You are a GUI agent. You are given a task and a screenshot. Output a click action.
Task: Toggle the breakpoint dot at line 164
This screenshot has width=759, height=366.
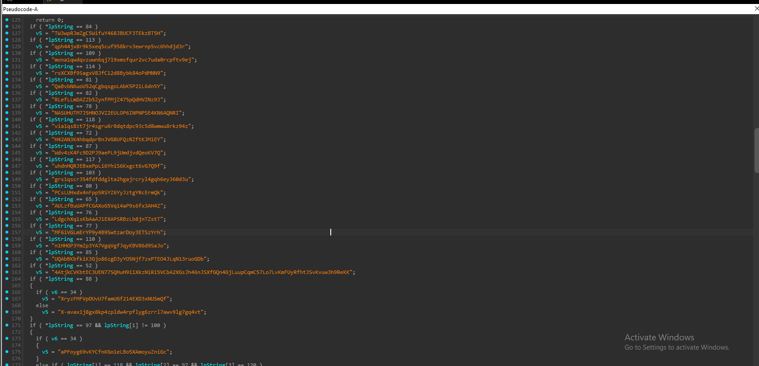(7, 279)
